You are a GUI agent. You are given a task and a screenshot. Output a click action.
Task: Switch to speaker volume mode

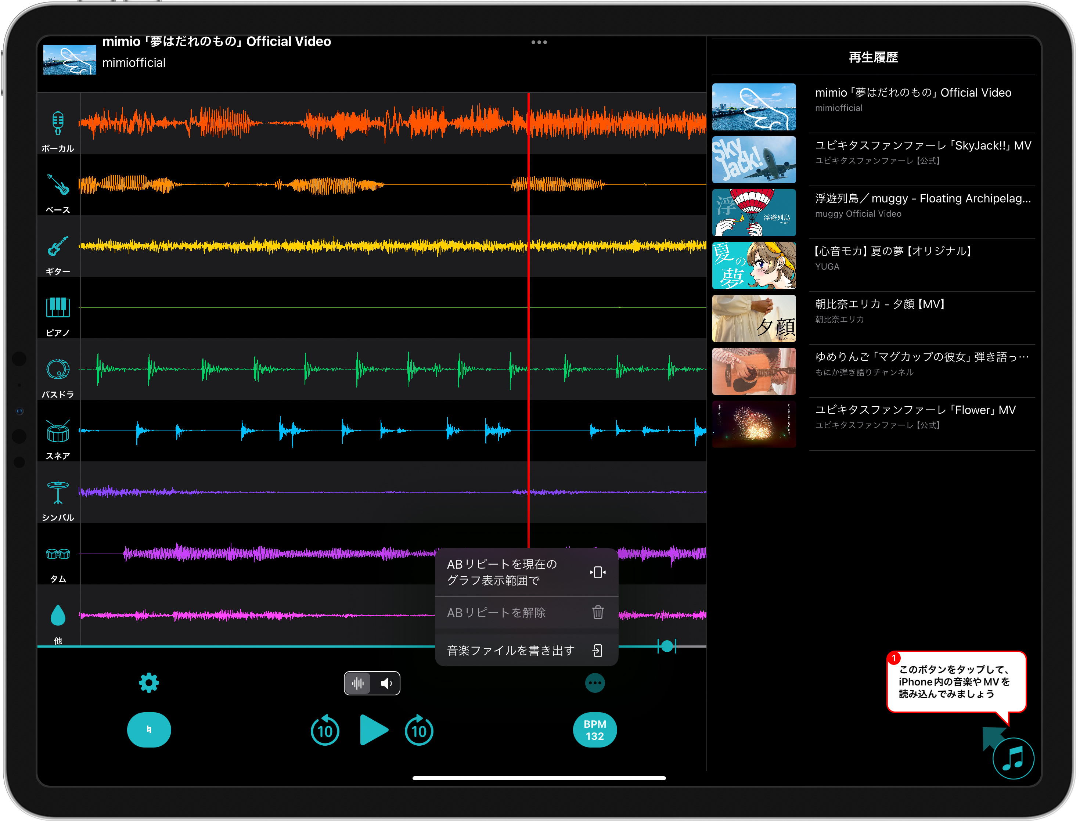coord(386,683)
